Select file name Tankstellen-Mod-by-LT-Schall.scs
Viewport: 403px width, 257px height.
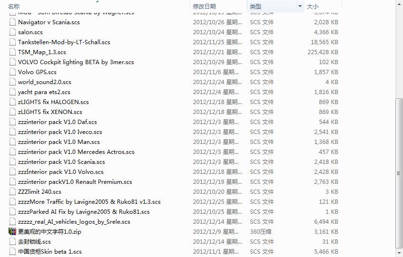64,42
